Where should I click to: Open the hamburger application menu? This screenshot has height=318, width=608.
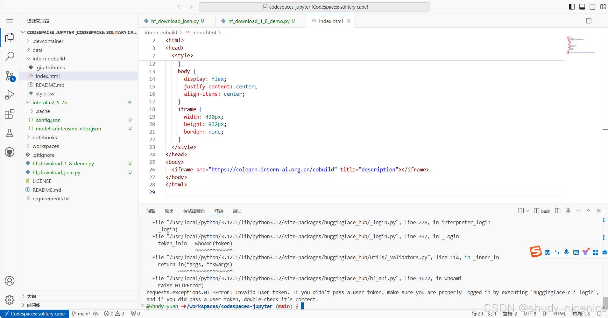pos(10,21)
